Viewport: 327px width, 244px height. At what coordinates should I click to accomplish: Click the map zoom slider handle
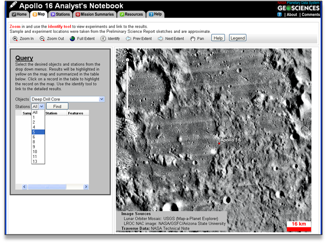(x=127, y=112)
